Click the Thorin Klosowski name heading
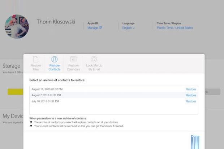The image size is (224, 149). 56,22
